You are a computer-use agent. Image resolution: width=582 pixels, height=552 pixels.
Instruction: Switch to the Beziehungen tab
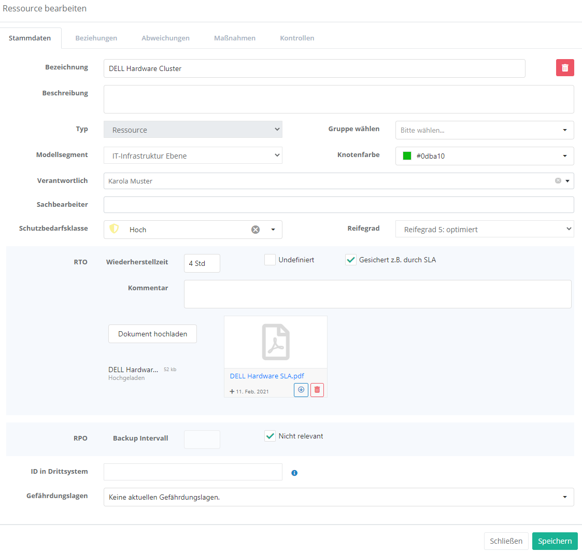click(96, 38)
